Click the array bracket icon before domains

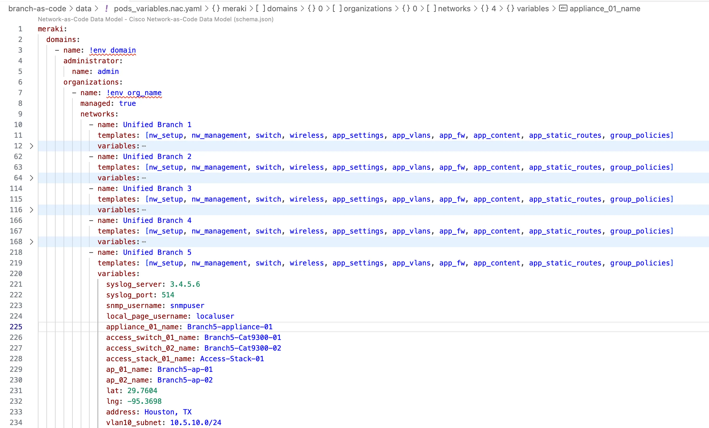pos(260,9)
